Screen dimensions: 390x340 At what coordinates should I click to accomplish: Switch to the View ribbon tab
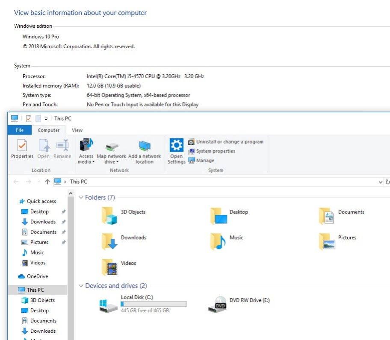(77, 130)
